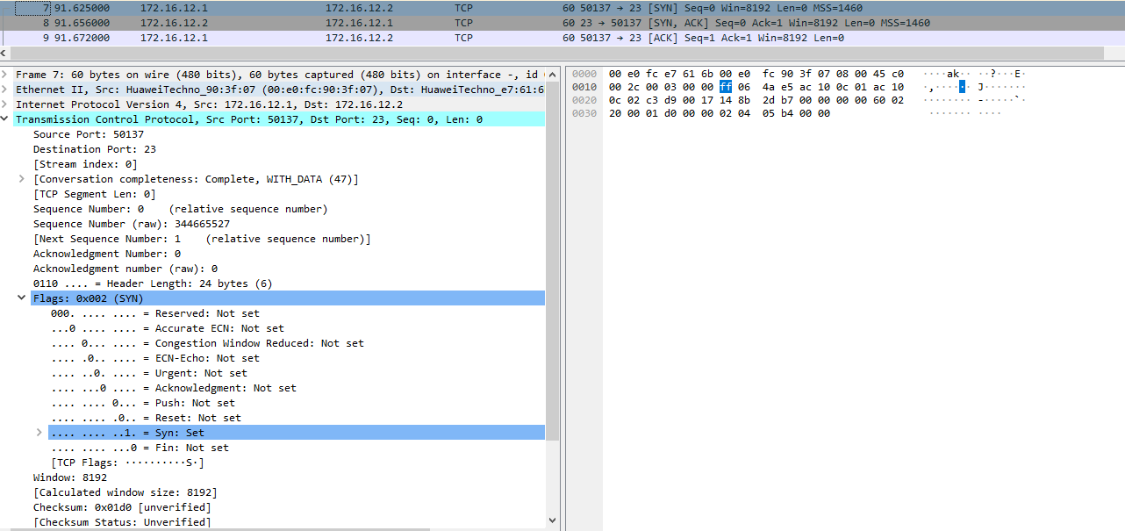Select packet 9 ACK row
This screenshot has height=531, width=1125.
coord(562,38)
